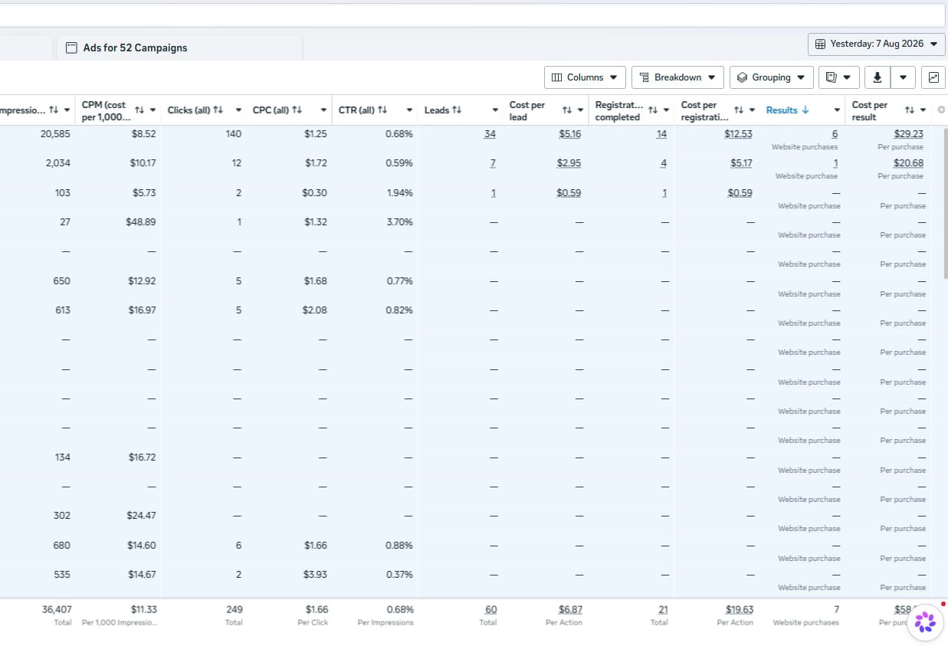Open the purple assistant icon
The height and width of the screenshot is (646, 948).
point(925,621)
